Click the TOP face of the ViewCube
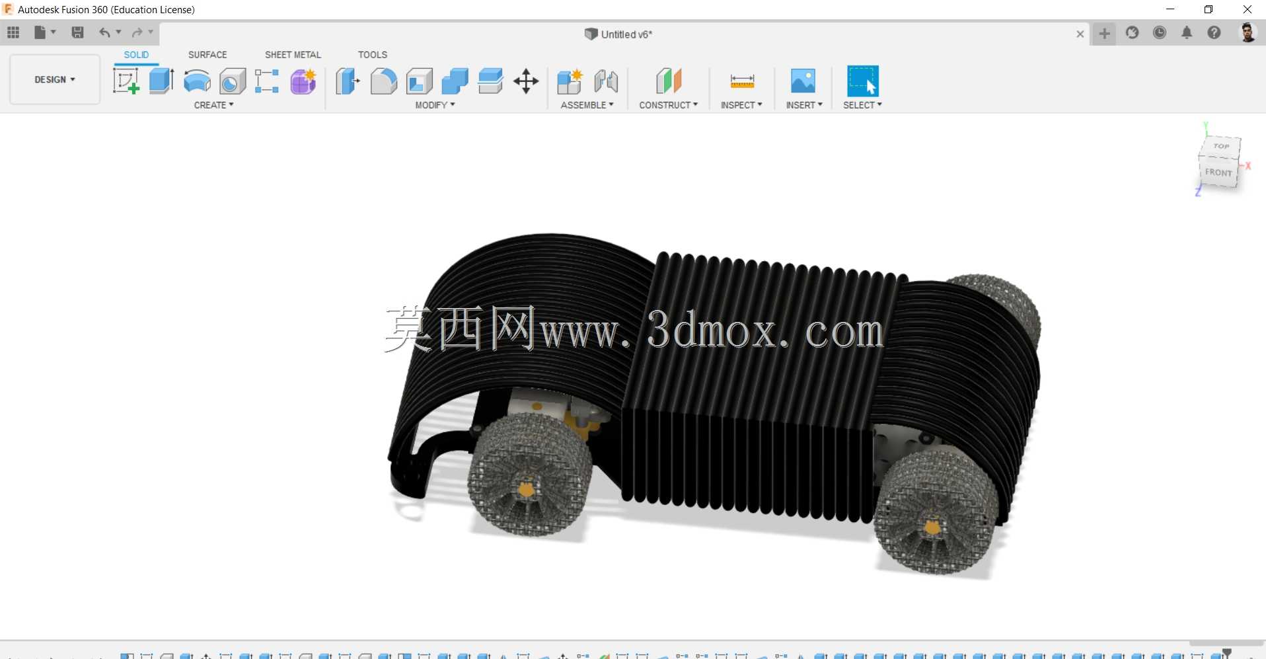 (1221, 146)
